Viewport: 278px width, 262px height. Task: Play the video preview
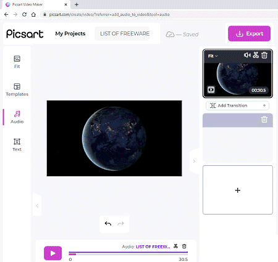tap(53, 253)
